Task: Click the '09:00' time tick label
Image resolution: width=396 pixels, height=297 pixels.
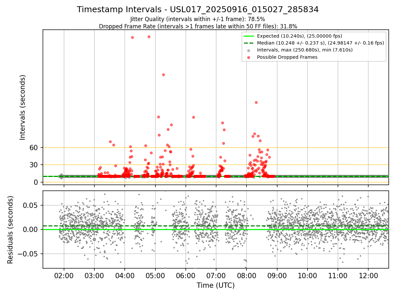Action: tap(277, 275)
